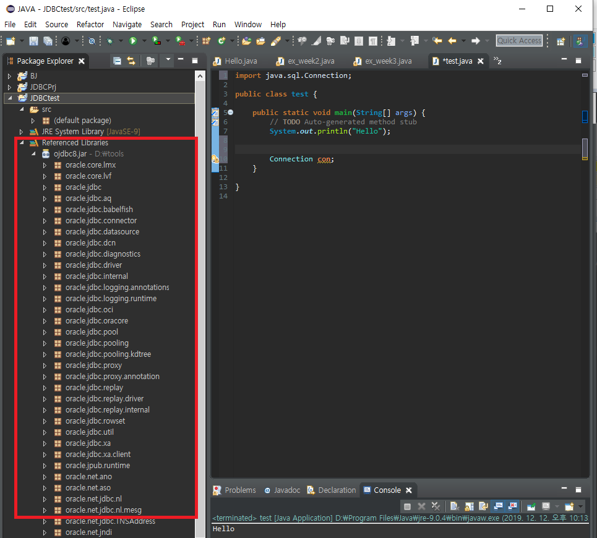The image size is (597, 538).
Task: Switch to the ex_week3.java editor tab
Action: (383, 61)
